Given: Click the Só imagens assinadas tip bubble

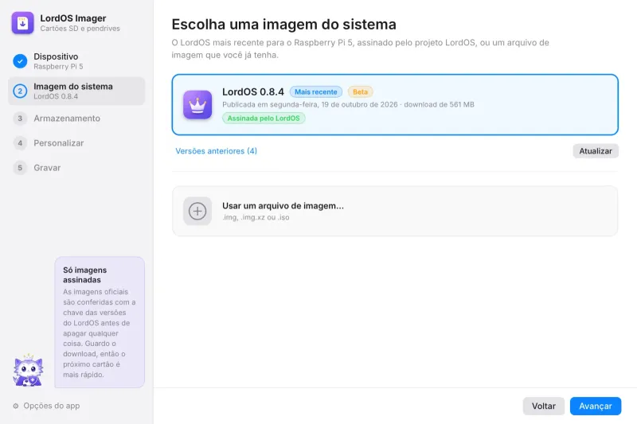Looking at the screenshot, I should 100,322.
